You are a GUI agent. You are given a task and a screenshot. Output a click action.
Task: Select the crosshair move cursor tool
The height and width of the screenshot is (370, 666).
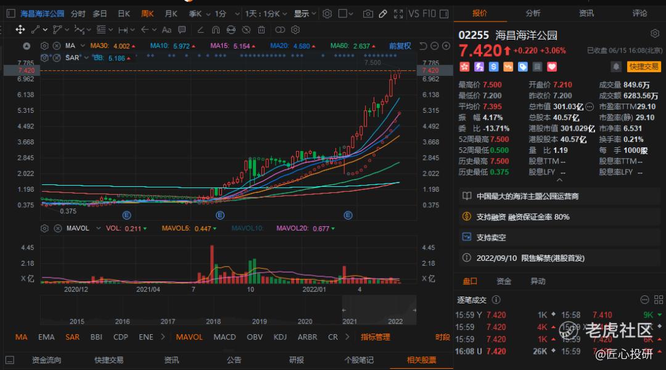click(20, 30)
